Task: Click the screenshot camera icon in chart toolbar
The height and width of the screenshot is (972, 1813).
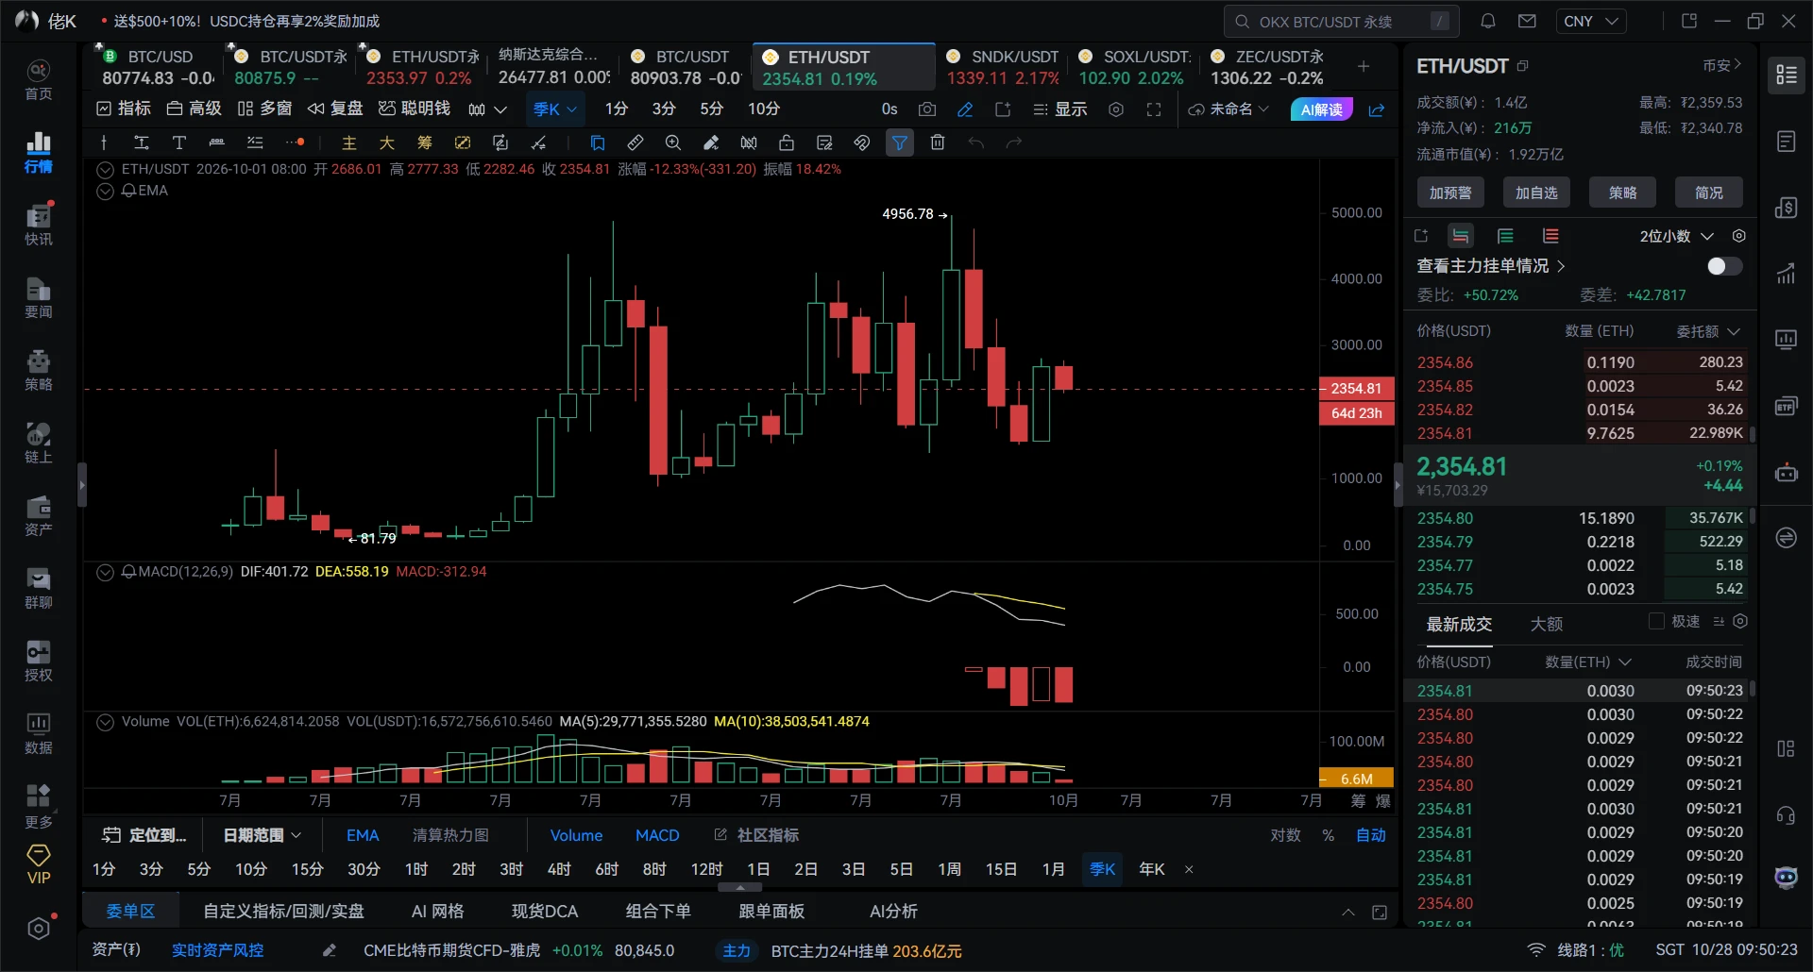Action: coord(927,109)
